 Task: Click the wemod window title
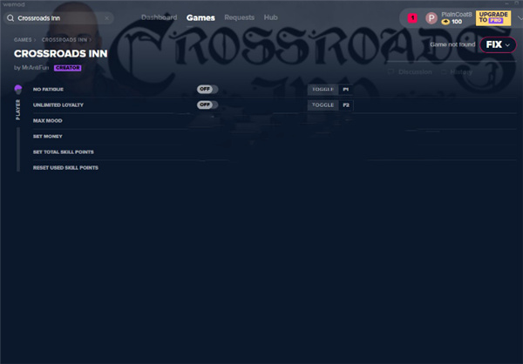(14, 4)
